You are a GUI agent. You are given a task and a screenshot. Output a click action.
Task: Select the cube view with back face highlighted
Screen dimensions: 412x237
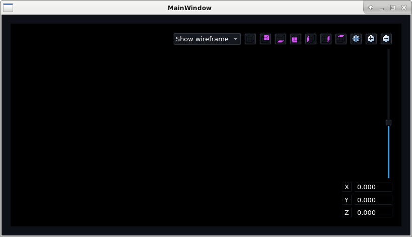point(265,39)
